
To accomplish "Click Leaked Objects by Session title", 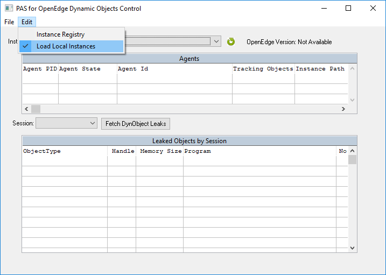I will pyautogui.click(x=190, y=141).
